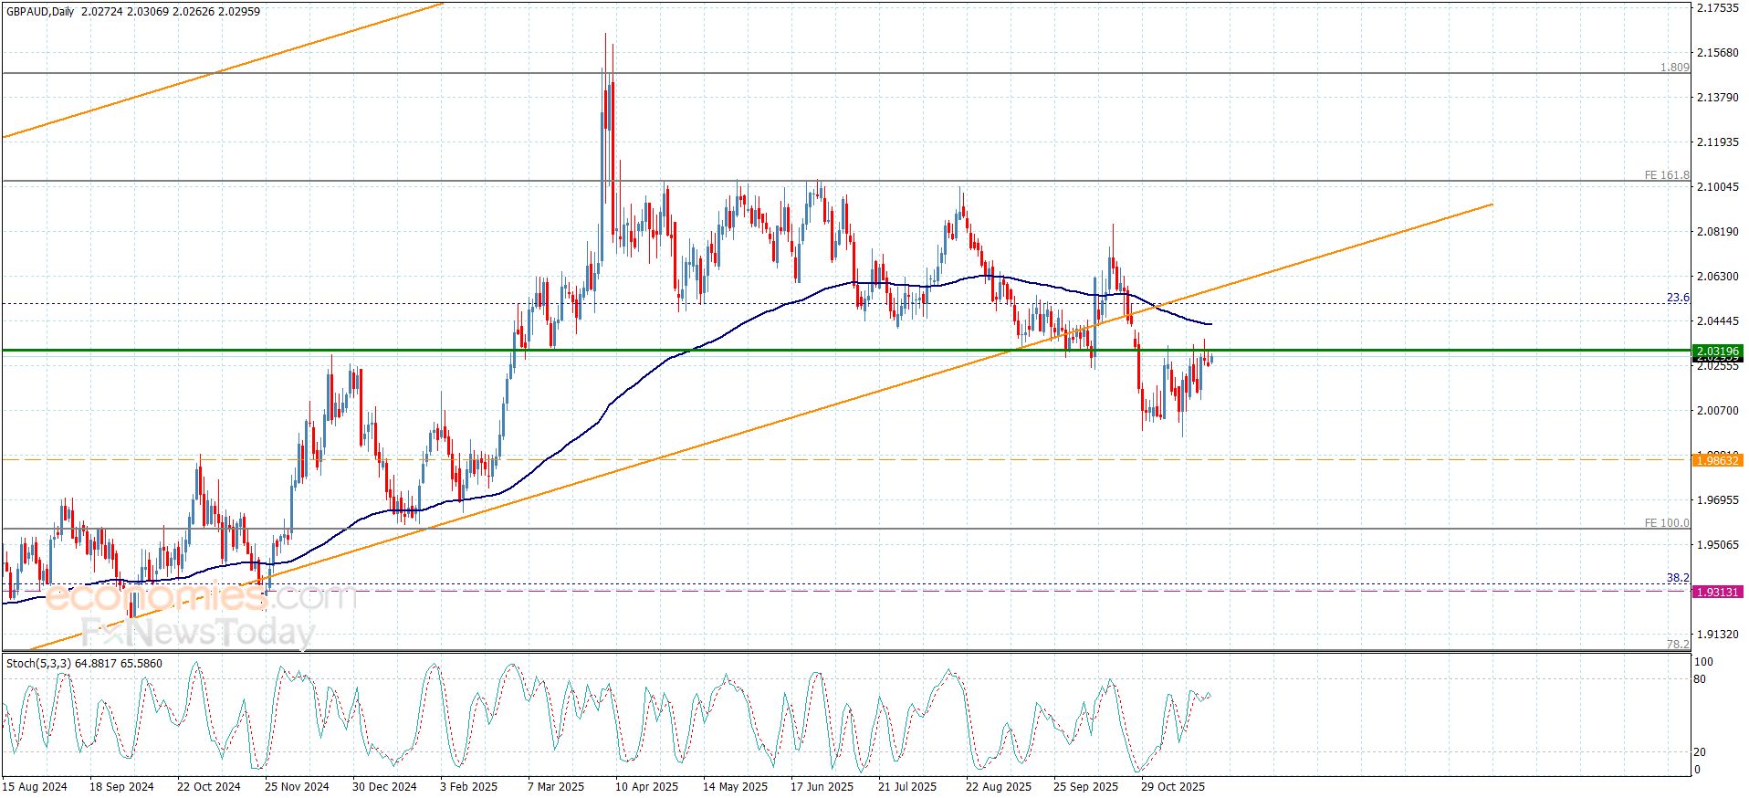Click the 18 Sep 2024 date label

click(121, 787)
